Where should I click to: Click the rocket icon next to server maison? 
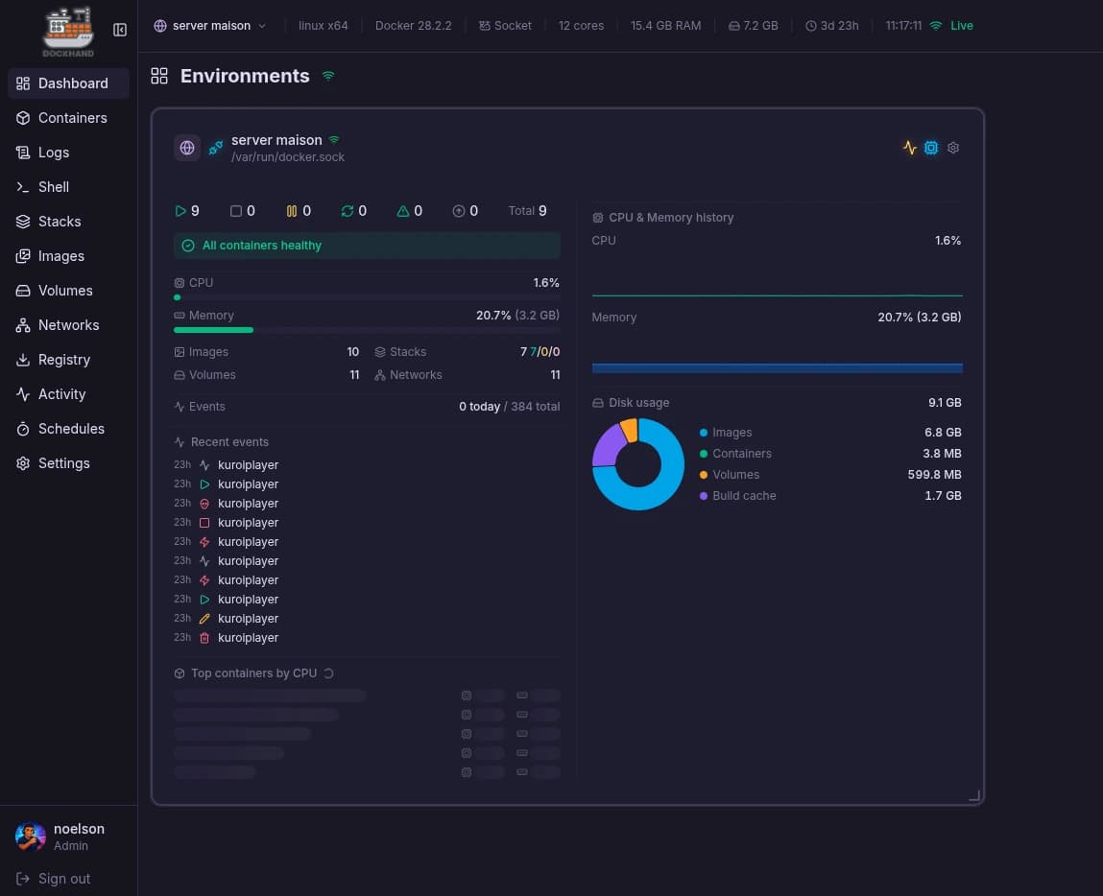[x=215, y=147]
